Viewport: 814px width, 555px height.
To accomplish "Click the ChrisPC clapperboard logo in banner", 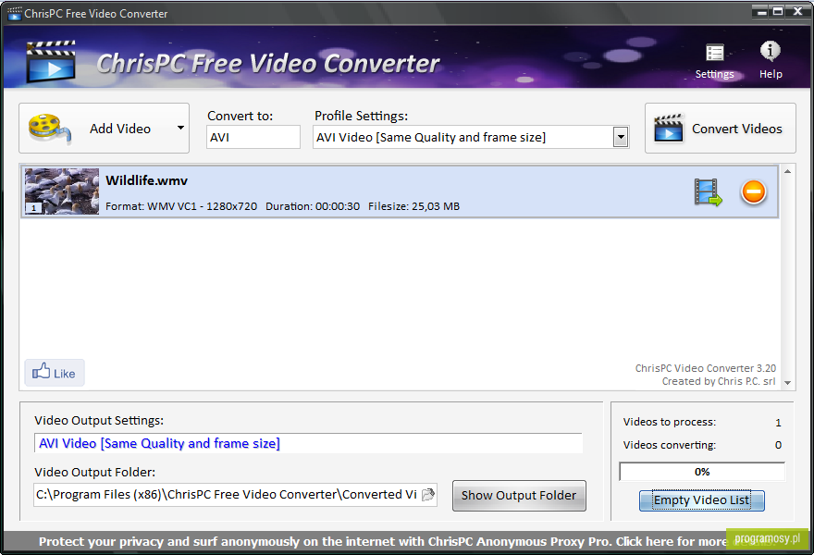I will tap(51, 61).
